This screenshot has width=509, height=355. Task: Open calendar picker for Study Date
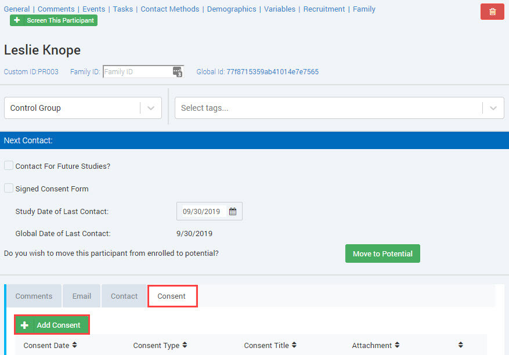coord(233,212)
